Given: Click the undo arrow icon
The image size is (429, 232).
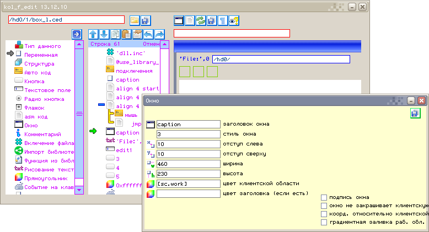Looking at the screenshot, I should coord(148,34).
